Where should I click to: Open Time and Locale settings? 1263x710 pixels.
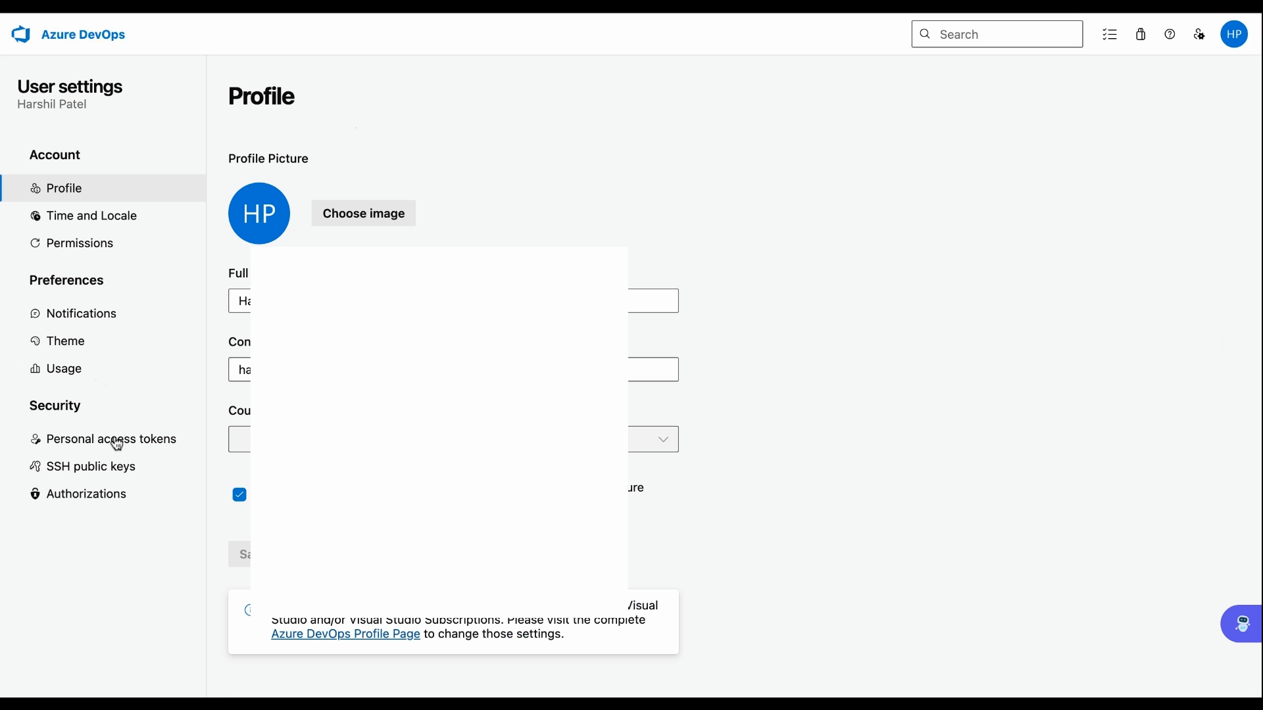pos(91,216)
